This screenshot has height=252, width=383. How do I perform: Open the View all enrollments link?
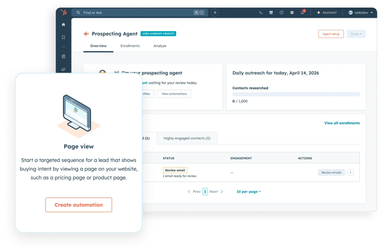(x=342, y=123)
